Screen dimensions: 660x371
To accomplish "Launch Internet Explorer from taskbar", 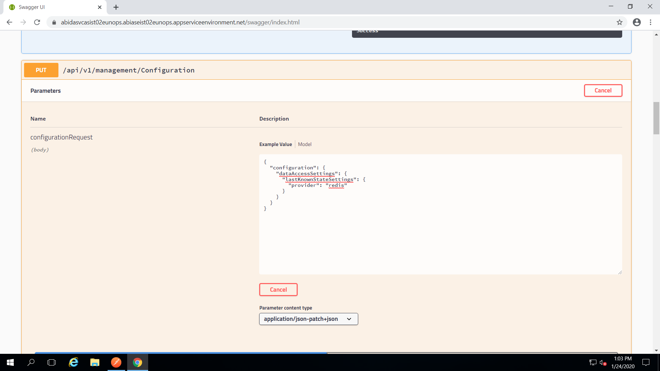I will pos(74,362).
